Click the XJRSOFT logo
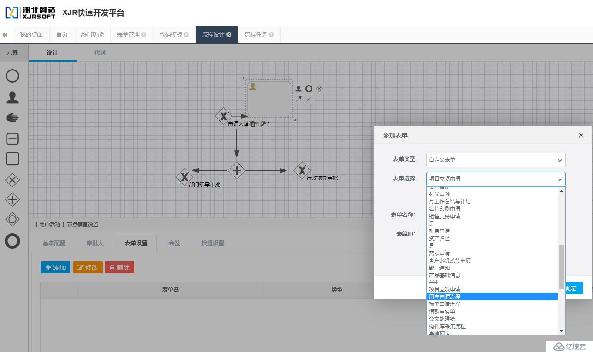The height and width of the screenshot is (352, 593). tap(30, 13)
